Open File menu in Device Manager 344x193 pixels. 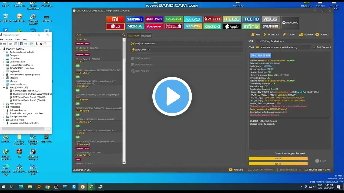(x=2, y=39)
